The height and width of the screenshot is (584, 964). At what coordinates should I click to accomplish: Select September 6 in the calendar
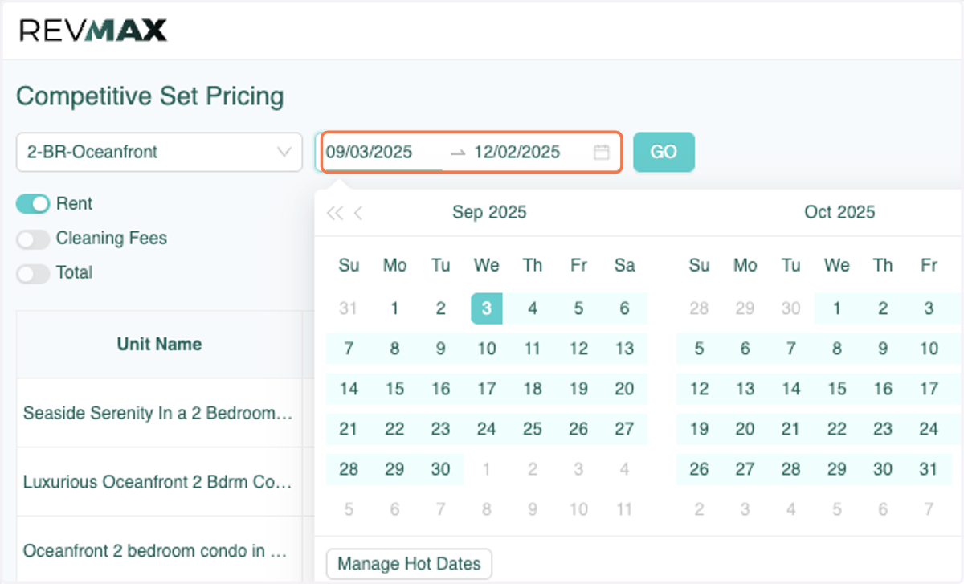624,308
